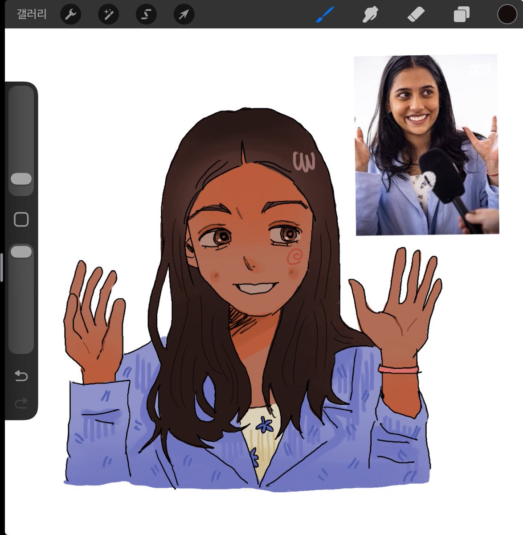Open the active color circle
Image resolution: width=523 pixels, height=535 pixels.
[507, 14]
